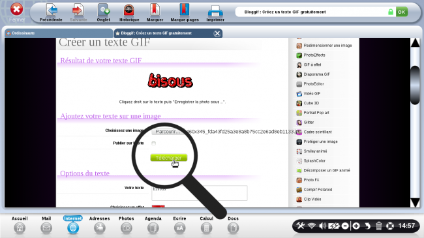Image resolution: width=424 pixels, height=238 pixels.
Task: Click the volume speaker icon in tray
Action: point(322,226)
